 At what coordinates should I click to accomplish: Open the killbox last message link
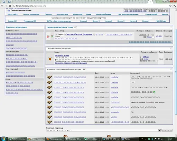[146, 57]
